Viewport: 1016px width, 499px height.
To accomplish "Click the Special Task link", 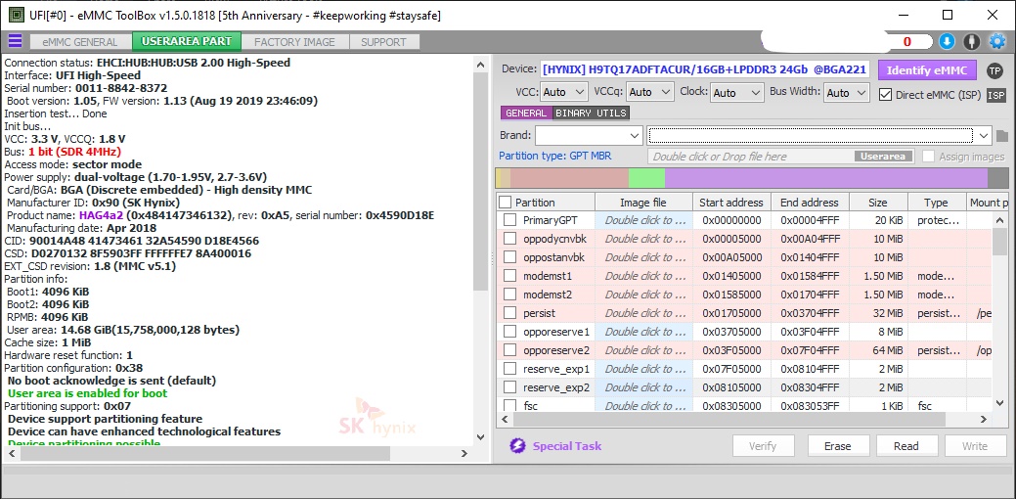I will (x=567, y=446).
